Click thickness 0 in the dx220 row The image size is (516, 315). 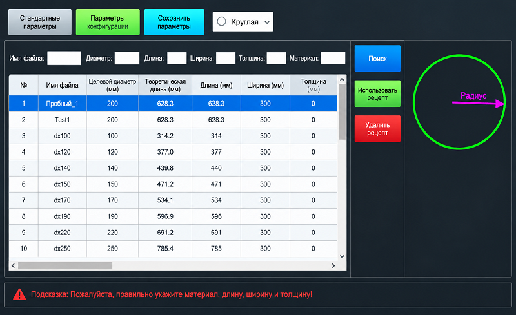coord(313,233)
